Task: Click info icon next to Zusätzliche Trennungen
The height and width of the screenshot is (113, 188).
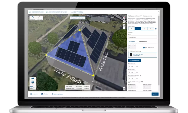Action: 142,82
